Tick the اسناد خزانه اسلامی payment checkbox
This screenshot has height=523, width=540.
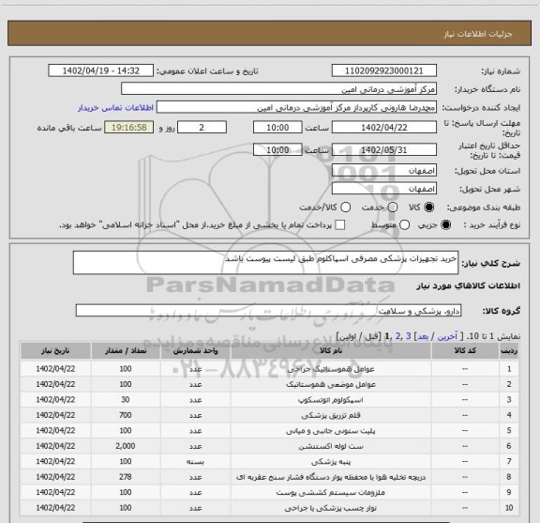340,225
